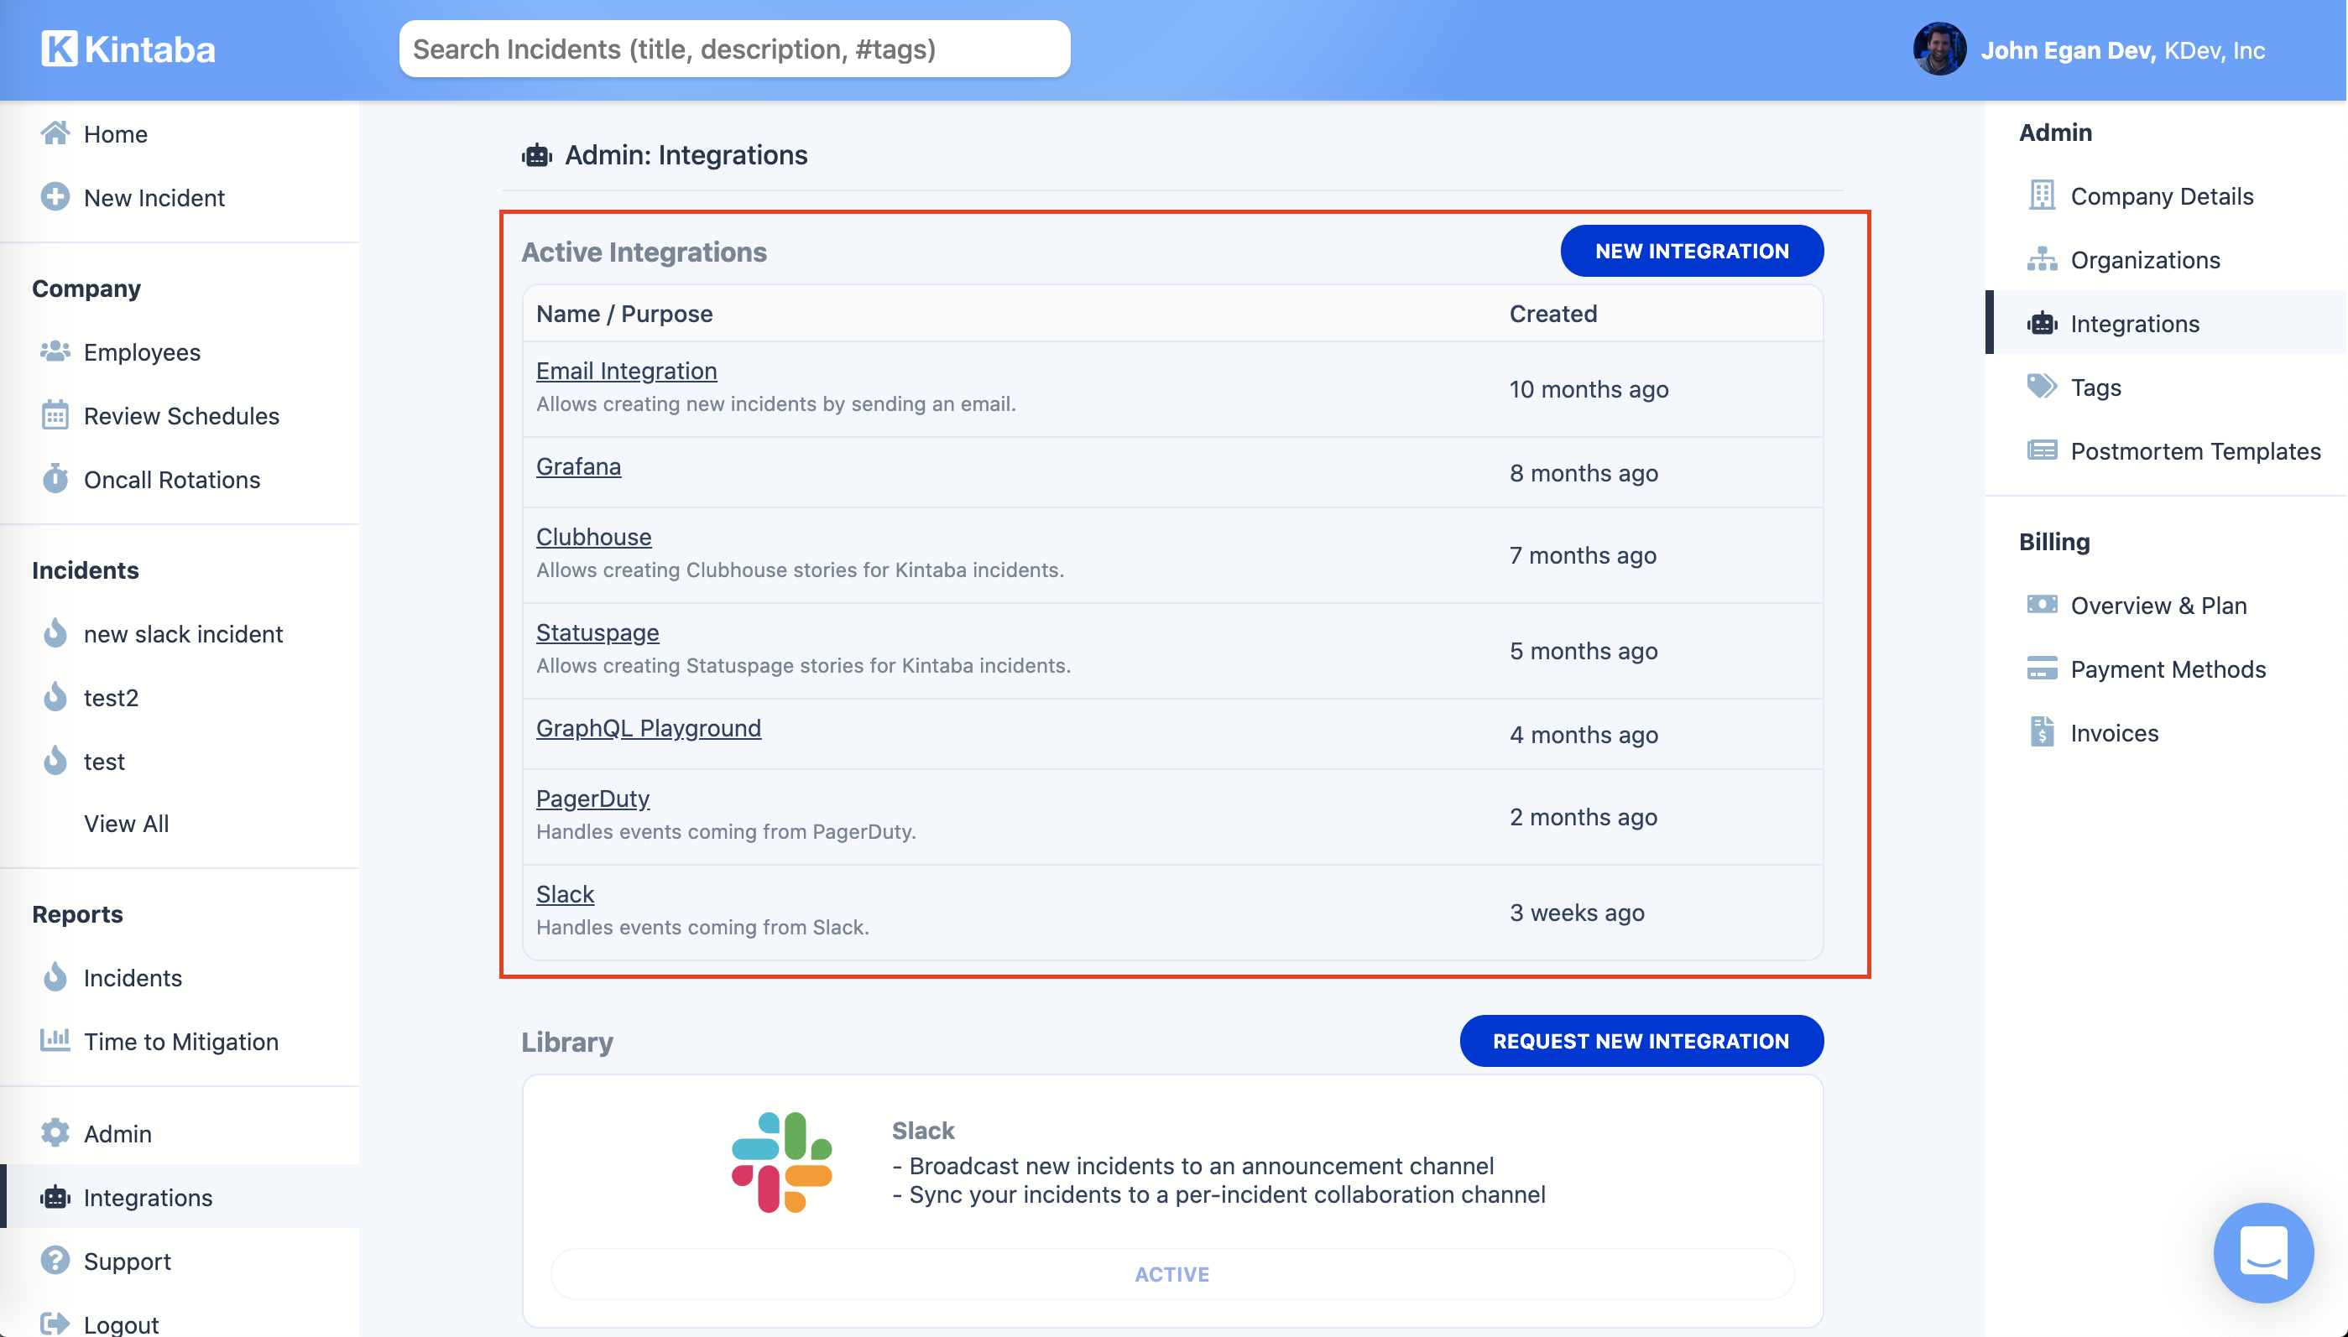This screenshot has width=2348, height=1337.
Task: Open the GraphQL Playground link
Action: [648, 727]
